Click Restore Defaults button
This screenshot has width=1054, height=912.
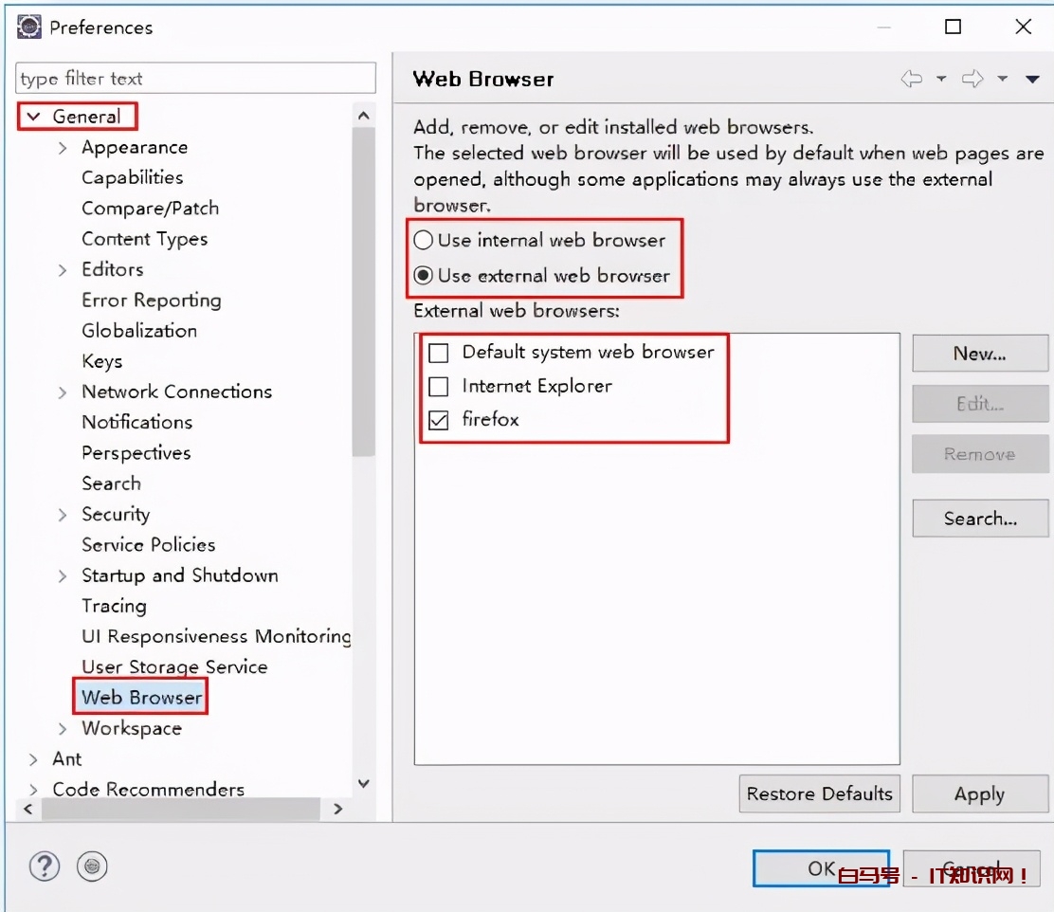pos(819,793)
